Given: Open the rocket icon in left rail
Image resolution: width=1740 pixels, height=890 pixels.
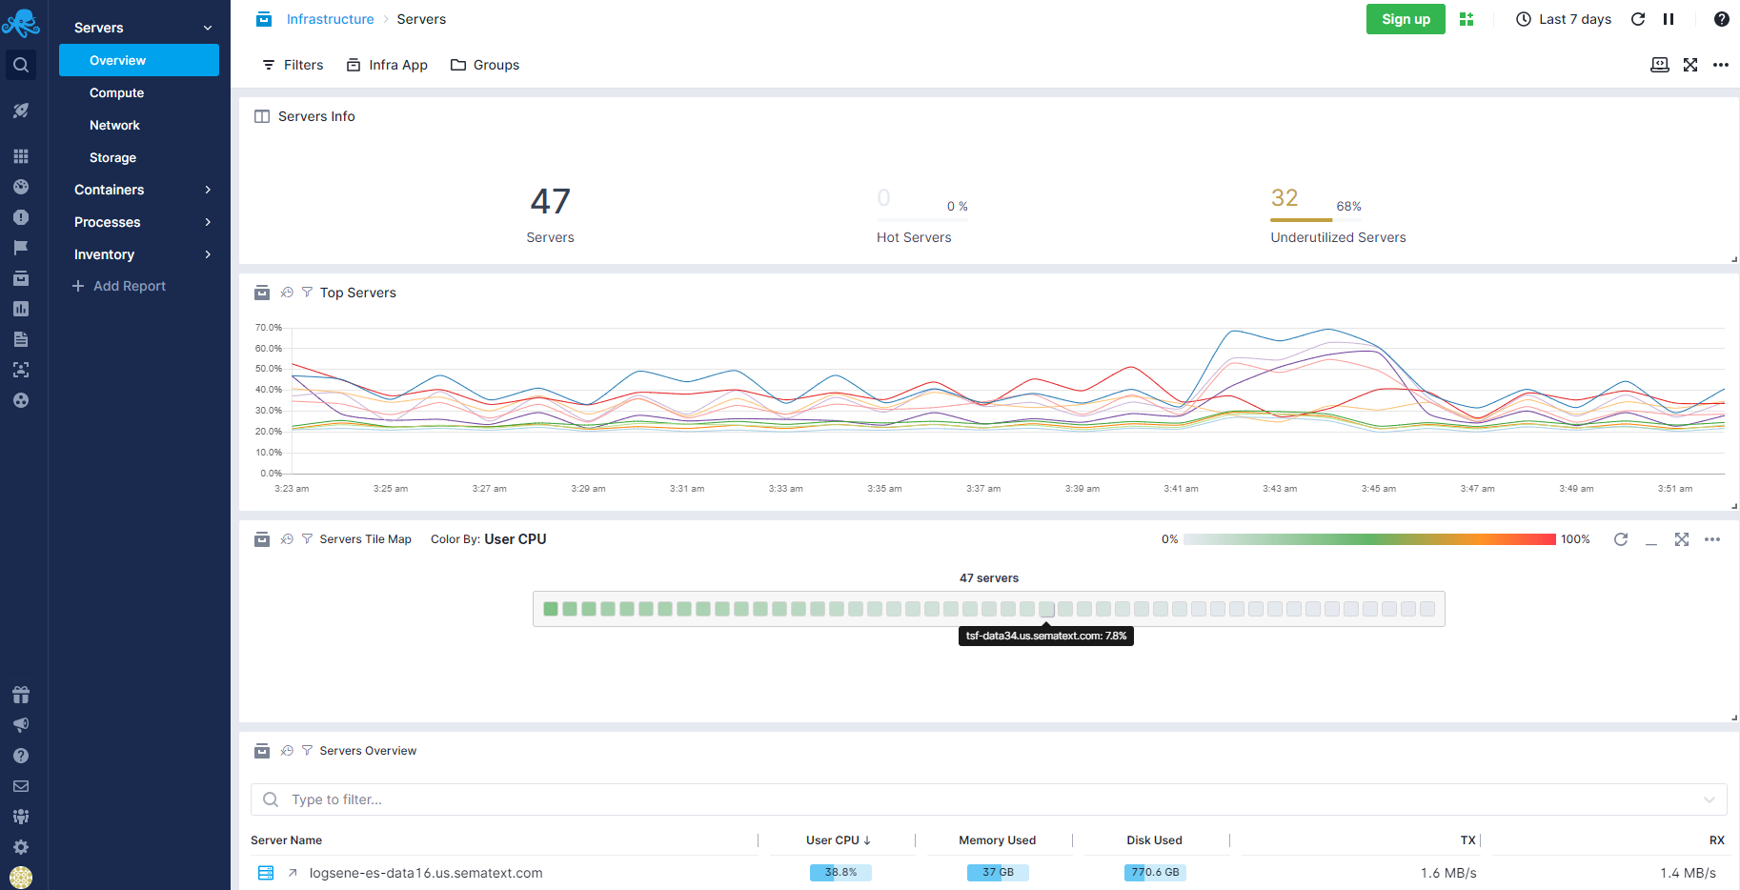Looking at the screenshot, I should tap(21, 111).
